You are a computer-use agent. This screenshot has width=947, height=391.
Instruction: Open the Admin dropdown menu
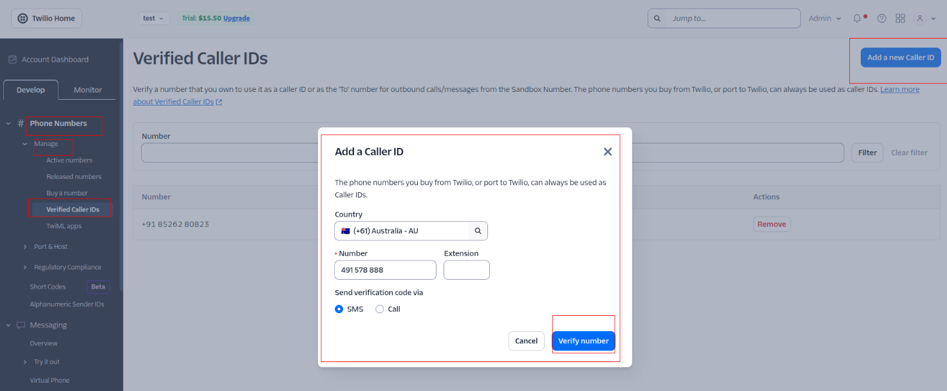click(825, 19)
